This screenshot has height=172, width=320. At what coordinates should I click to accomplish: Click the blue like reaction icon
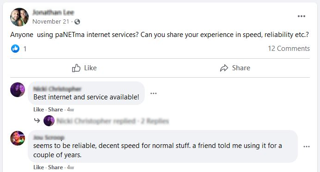(x=15, y=49)
